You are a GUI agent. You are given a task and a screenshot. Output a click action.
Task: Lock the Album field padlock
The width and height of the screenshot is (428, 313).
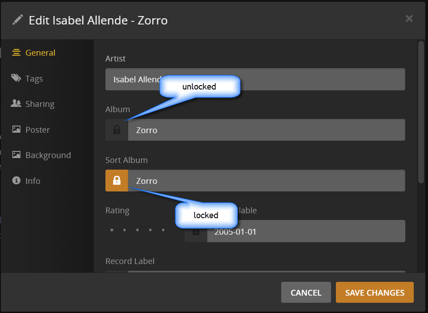click(117, 130)
